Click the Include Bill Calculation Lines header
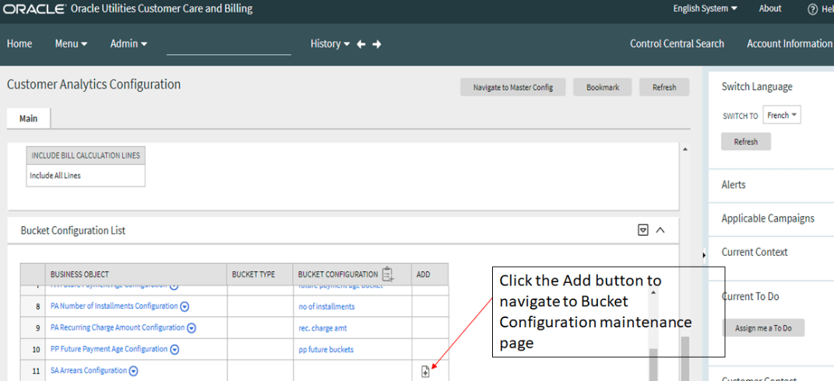The height and width of the screenshot is (381, 834). (86, 156)
